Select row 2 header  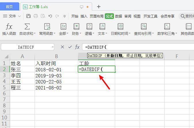point(5,69)
